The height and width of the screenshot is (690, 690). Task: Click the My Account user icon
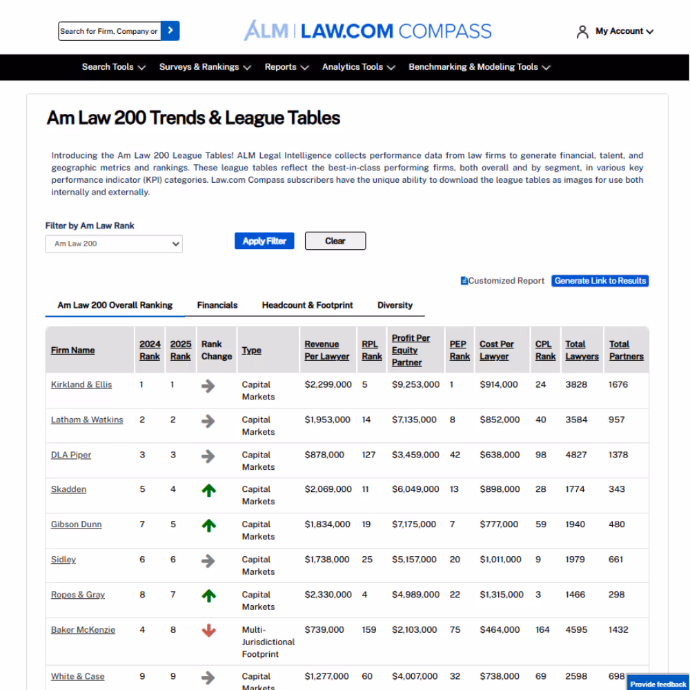[582, 31]
